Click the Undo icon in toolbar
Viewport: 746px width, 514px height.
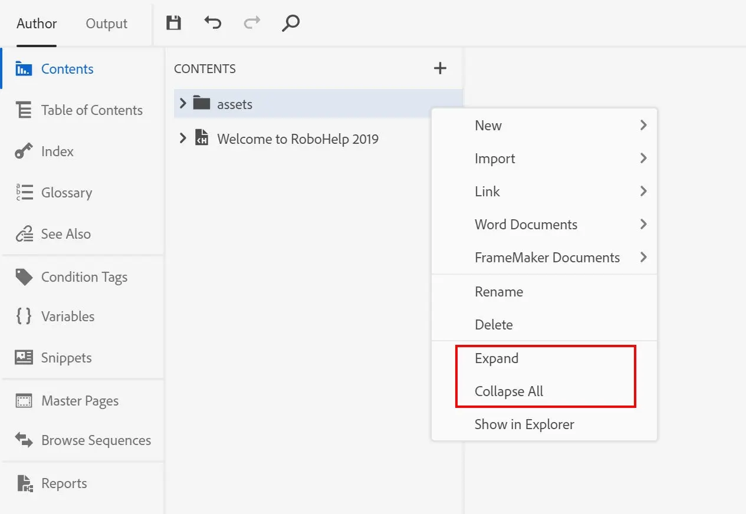212,22
